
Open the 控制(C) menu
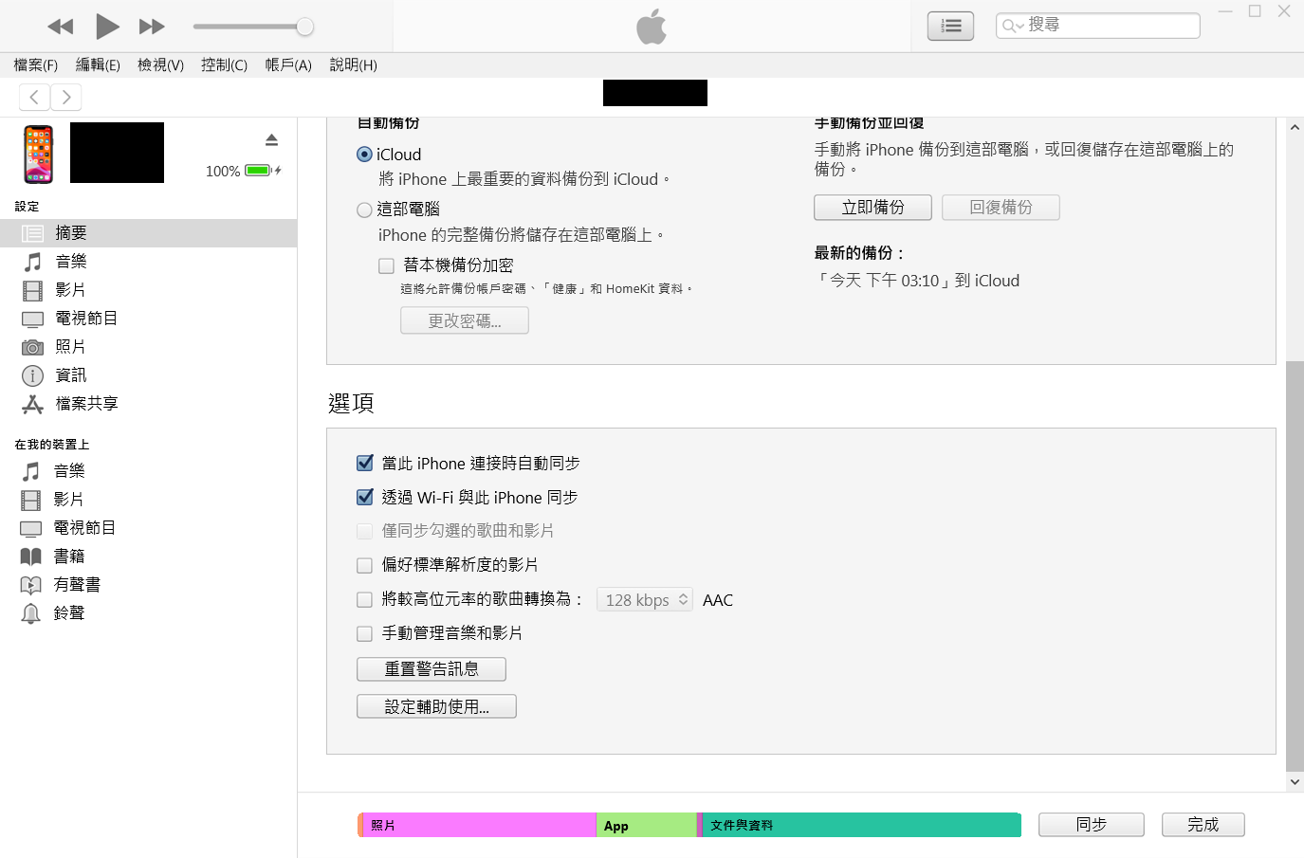coord(224,64)
